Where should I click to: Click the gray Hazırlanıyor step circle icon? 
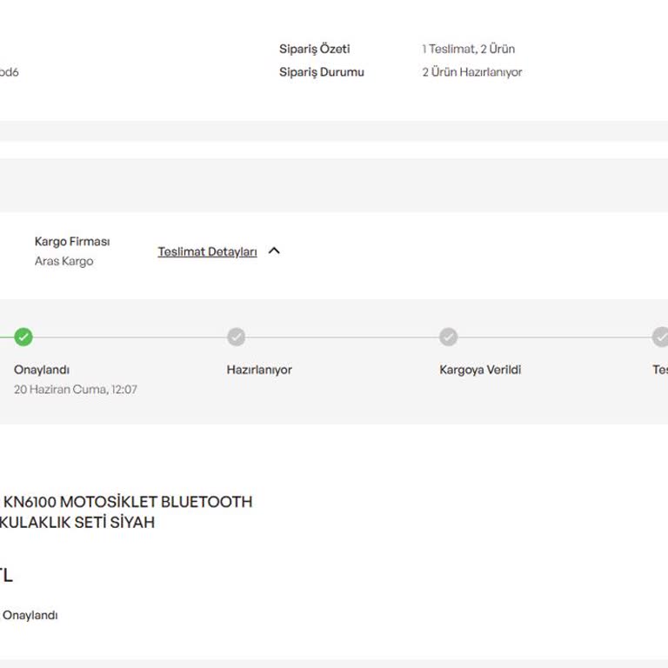tap(237, 337)
